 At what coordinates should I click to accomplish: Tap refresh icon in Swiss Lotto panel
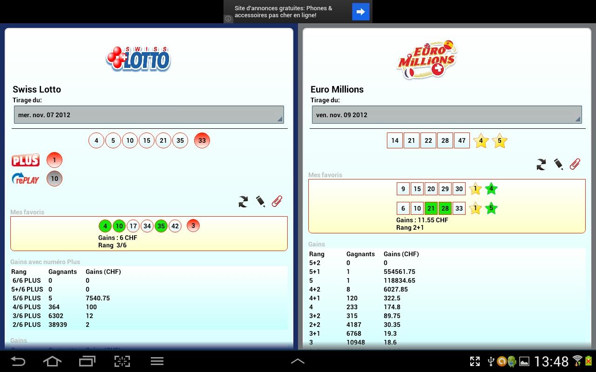243,201
